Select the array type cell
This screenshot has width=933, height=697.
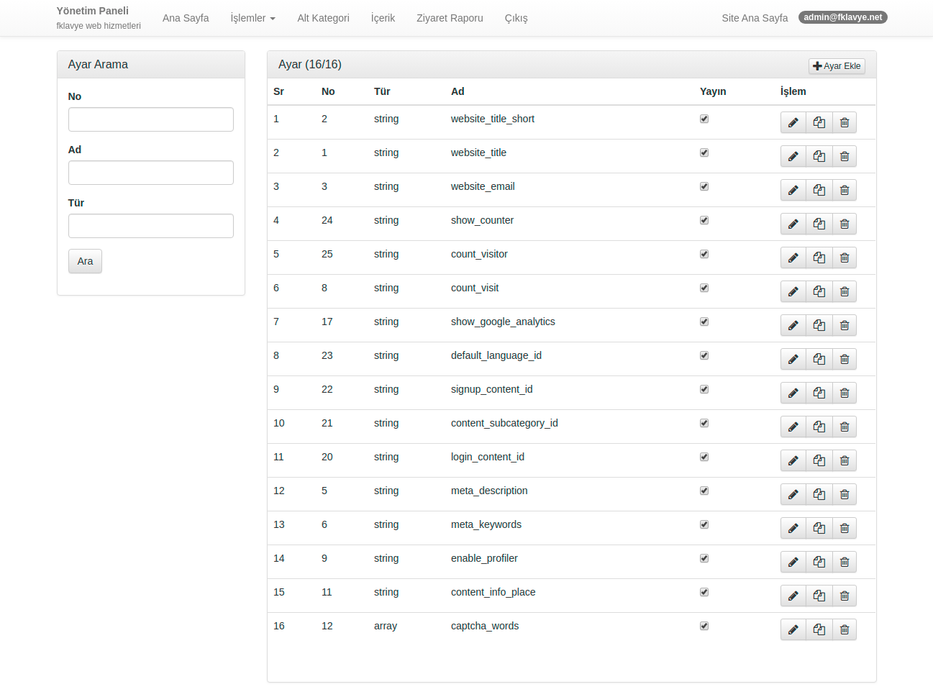pos(386,626)
